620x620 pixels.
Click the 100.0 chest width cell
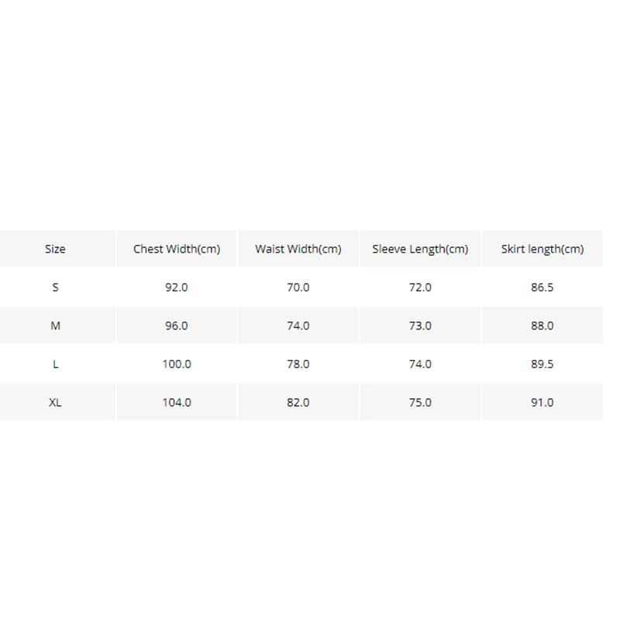click(177, 363)
